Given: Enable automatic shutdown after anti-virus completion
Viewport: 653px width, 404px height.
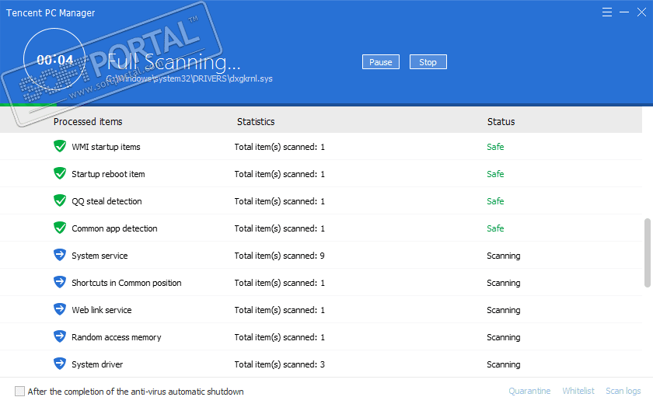Looking at the screenshot, I should pos(19,391).
